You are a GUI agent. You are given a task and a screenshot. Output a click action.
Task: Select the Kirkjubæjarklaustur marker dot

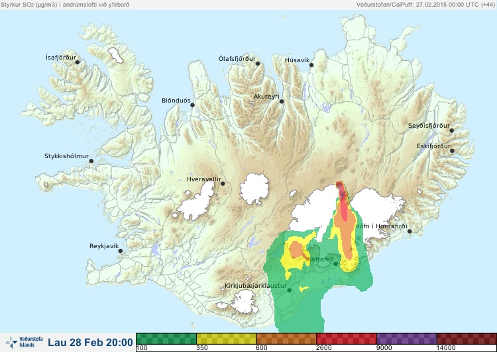click(289, 290)
